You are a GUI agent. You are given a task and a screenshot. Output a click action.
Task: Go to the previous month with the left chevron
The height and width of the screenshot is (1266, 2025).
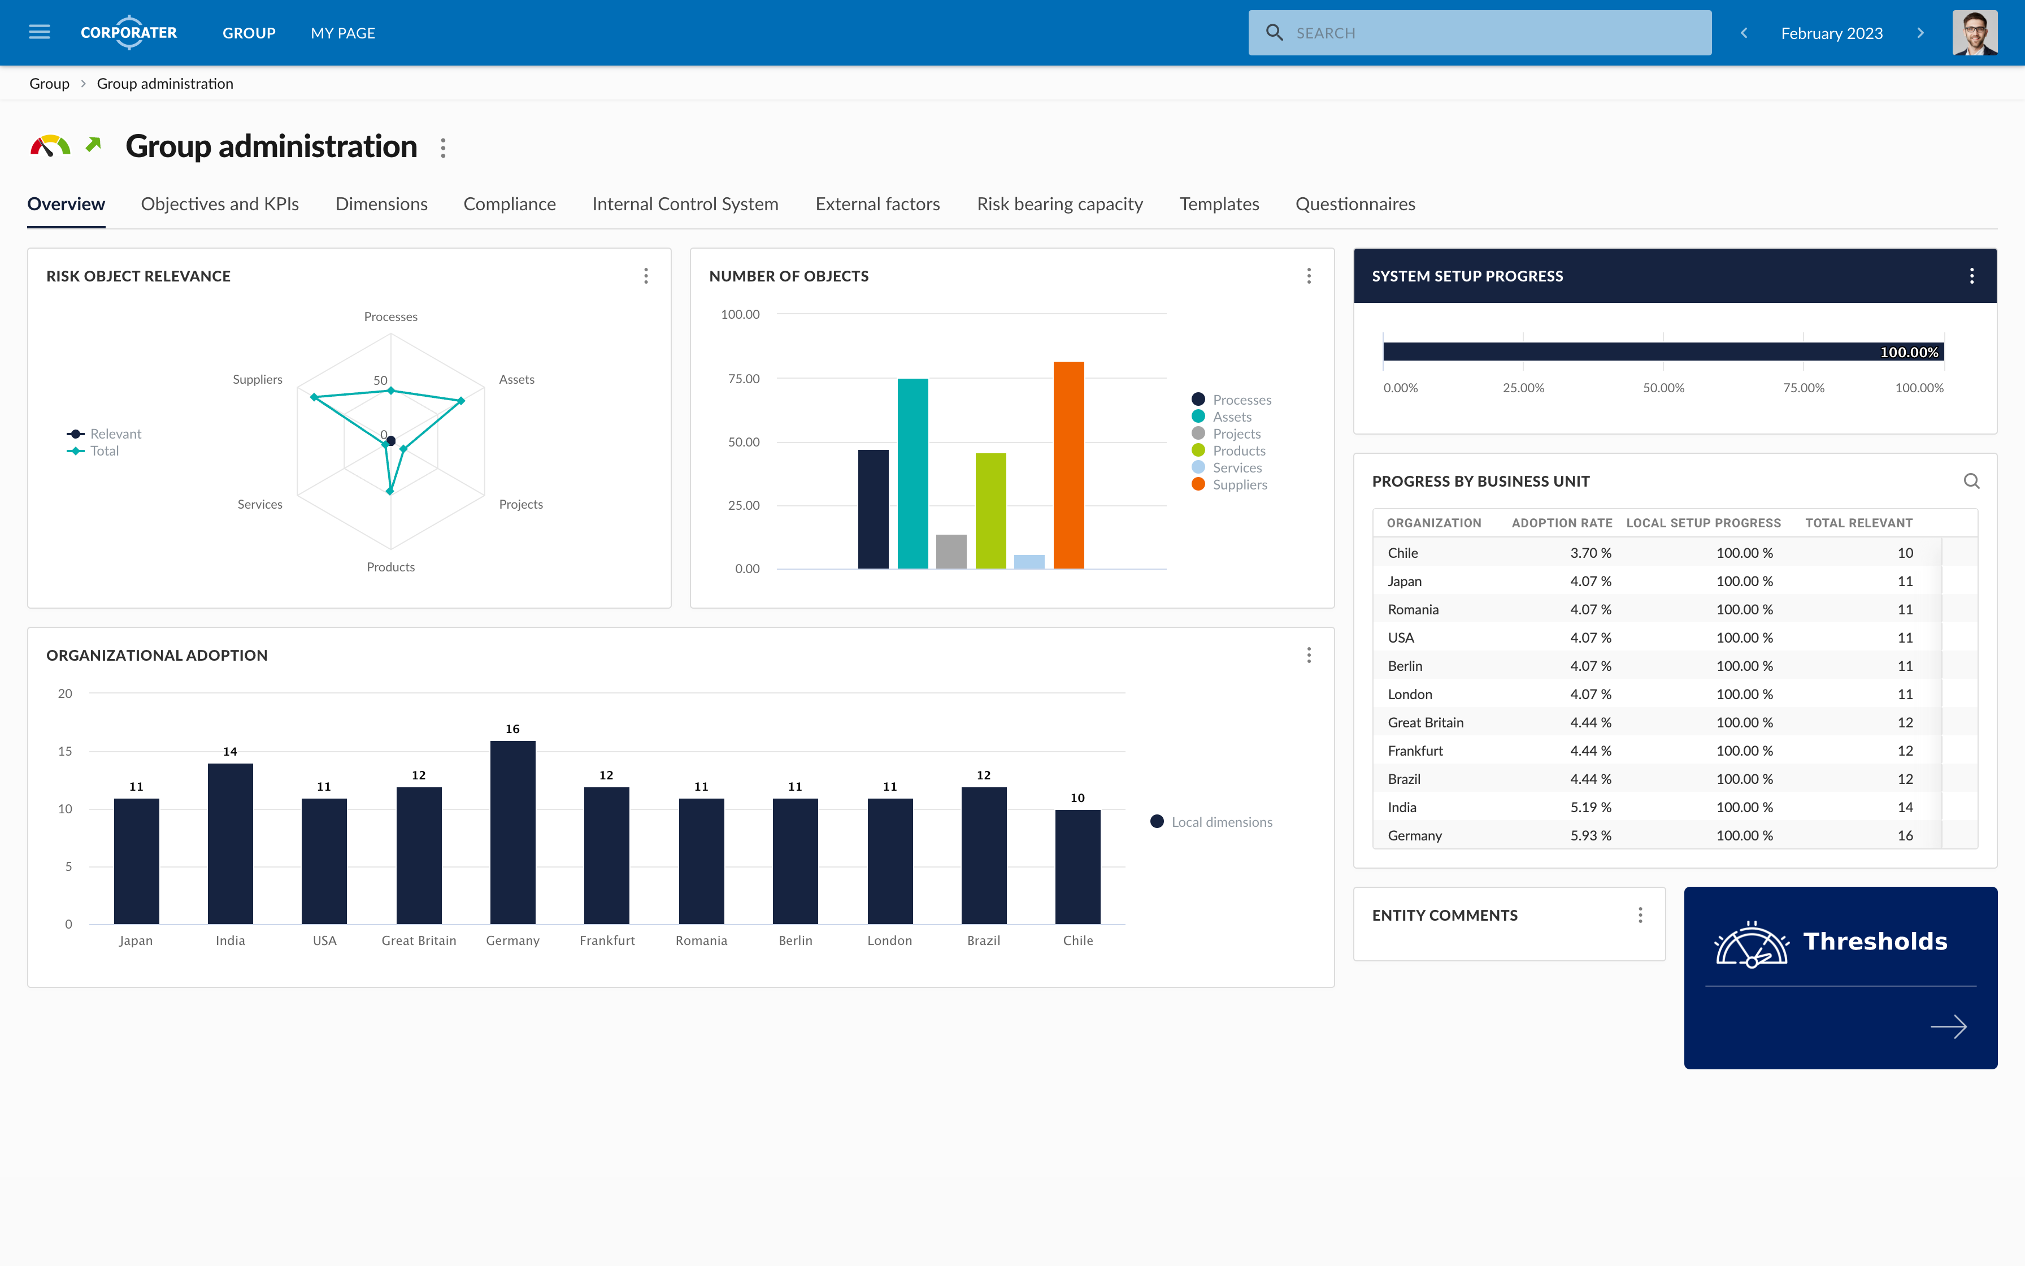point(1744,33)
